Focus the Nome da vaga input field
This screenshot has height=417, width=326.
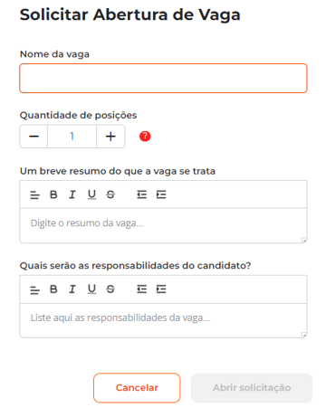pyautogui.click(x=163, y=78)
